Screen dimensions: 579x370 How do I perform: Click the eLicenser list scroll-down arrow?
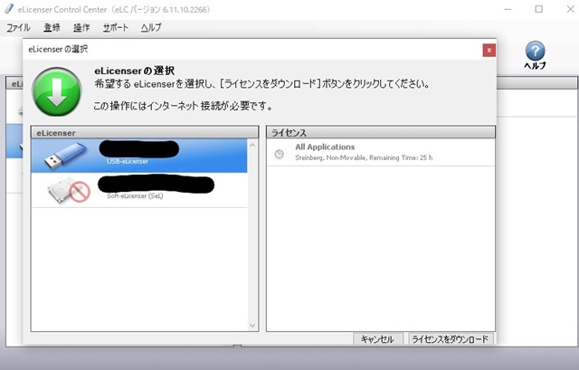pyautogui.click(x=253, y=325)
